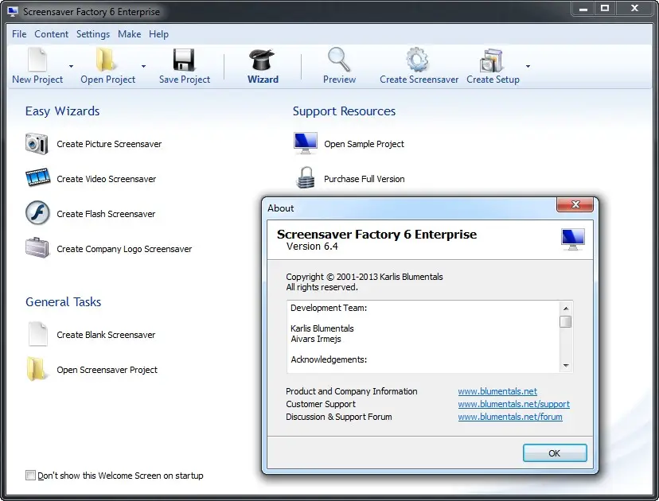The width and height of the screenshot is (659, 501).
Task: Open the Content menu
Action: (51, 34)
